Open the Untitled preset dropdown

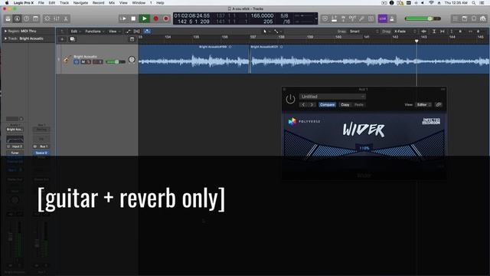pos(332,97)
